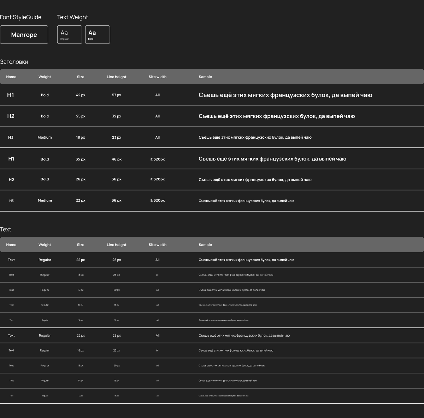424x418 pixels.
Task: Click Line height header in Заголовки table
Action: (116, 77)
